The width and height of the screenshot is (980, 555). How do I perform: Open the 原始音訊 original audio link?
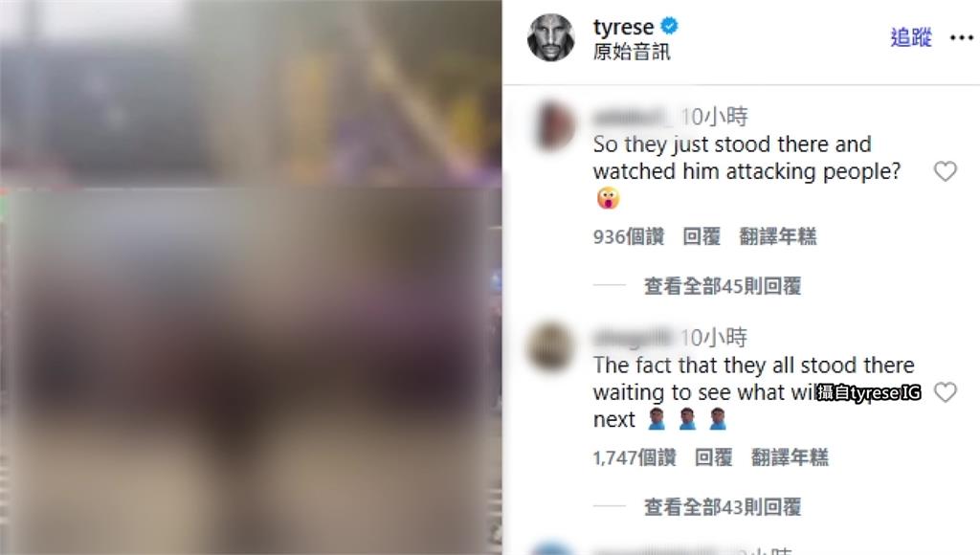[x=632, y=52]
